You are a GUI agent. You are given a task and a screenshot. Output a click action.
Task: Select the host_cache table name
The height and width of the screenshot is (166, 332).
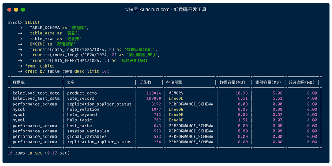tap(80, 126)
